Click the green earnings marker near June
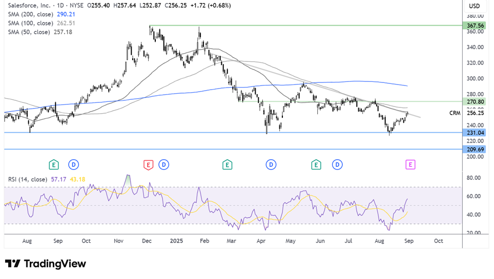 316,164
